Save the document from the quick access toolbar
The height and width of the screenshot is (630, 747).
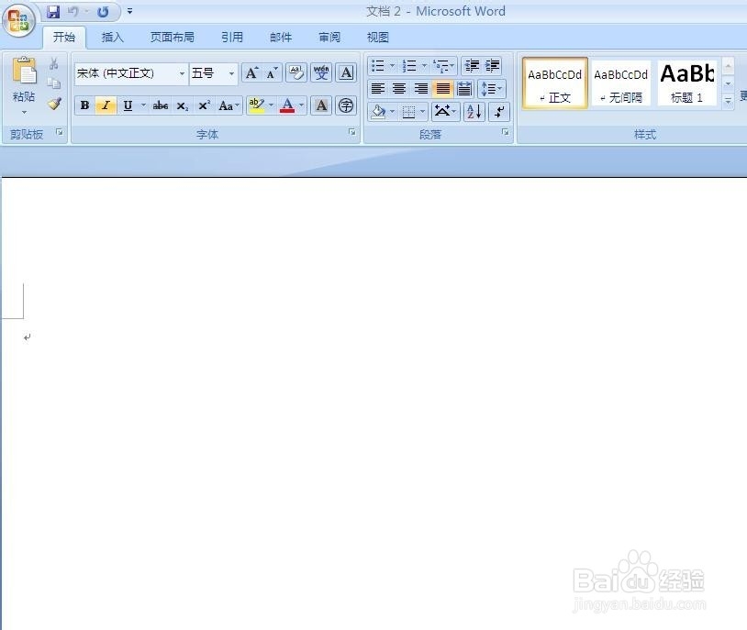coord(53,11)
